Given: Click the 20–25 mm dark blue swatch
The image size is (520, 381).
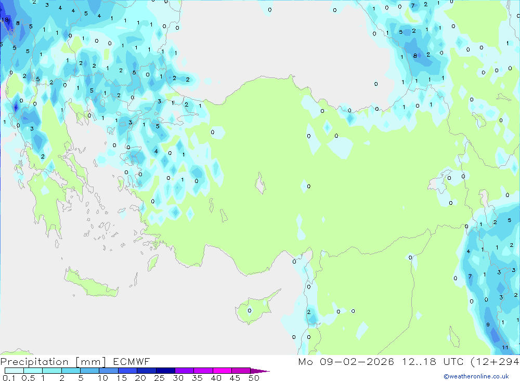Looking at the screenshot, I should (x=146, y=371).
